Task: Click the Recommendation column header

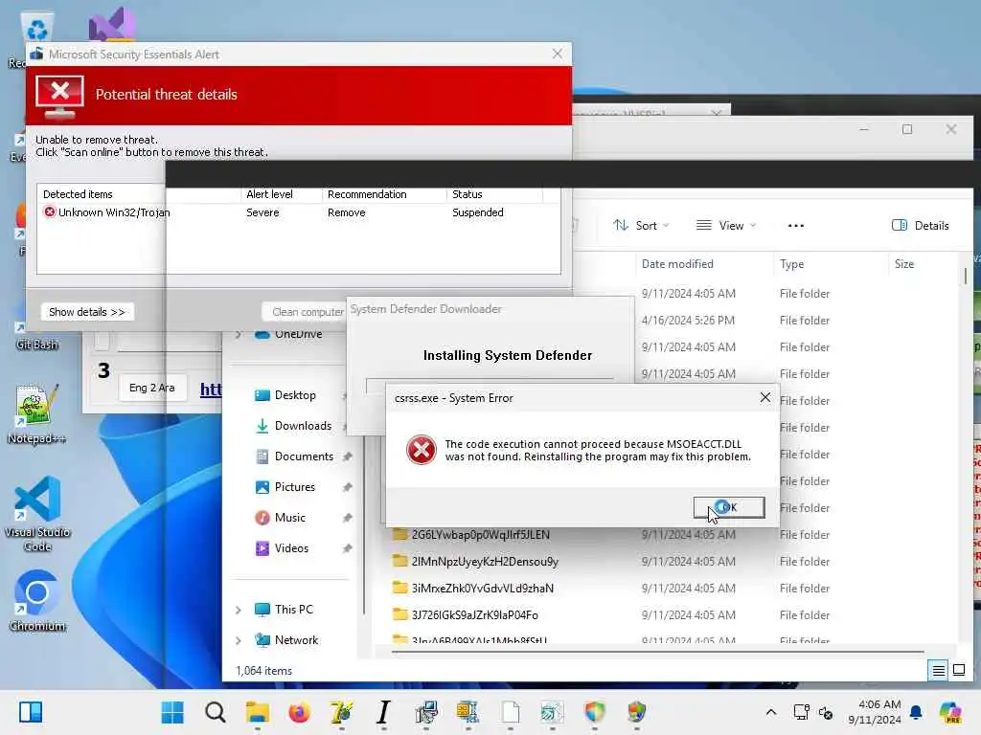Action: [x=367, y=194]
